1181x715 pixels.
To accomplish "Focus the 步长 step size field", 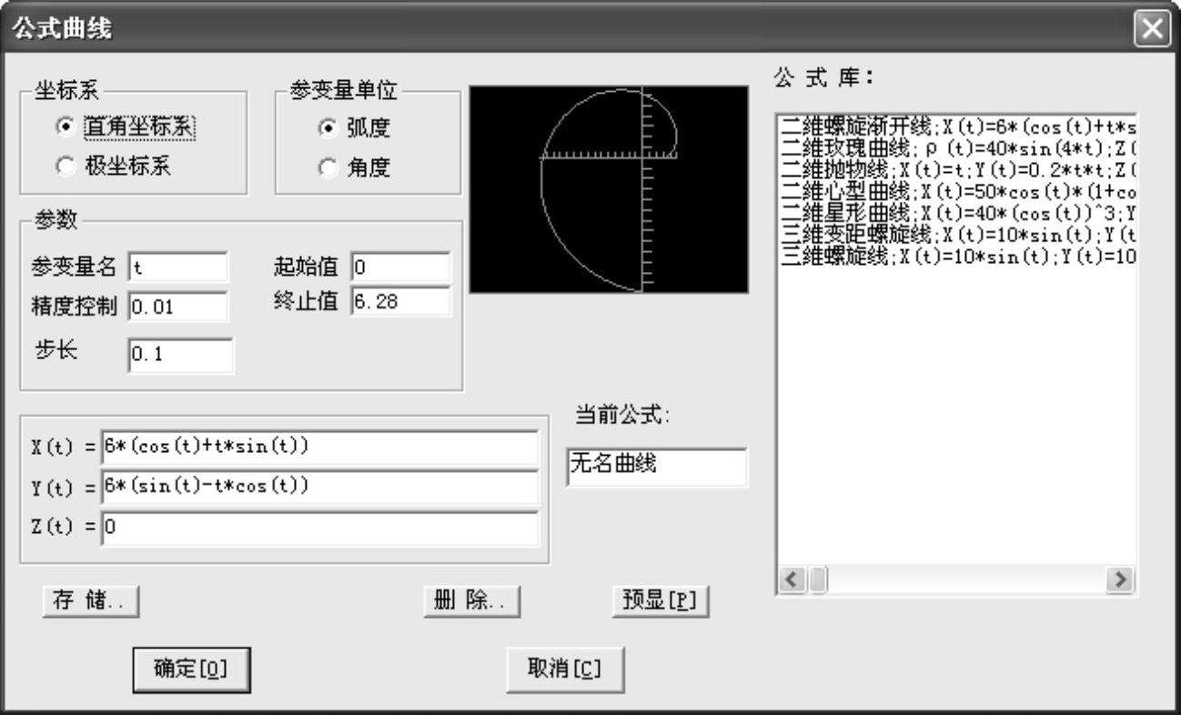I will pyautogui.click(x=180, y=357).
